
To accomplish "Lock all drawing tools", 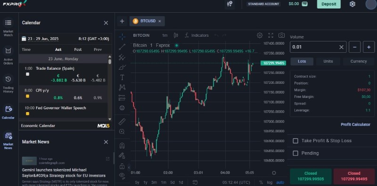I will pyautogui.click(x=122, y=166).
